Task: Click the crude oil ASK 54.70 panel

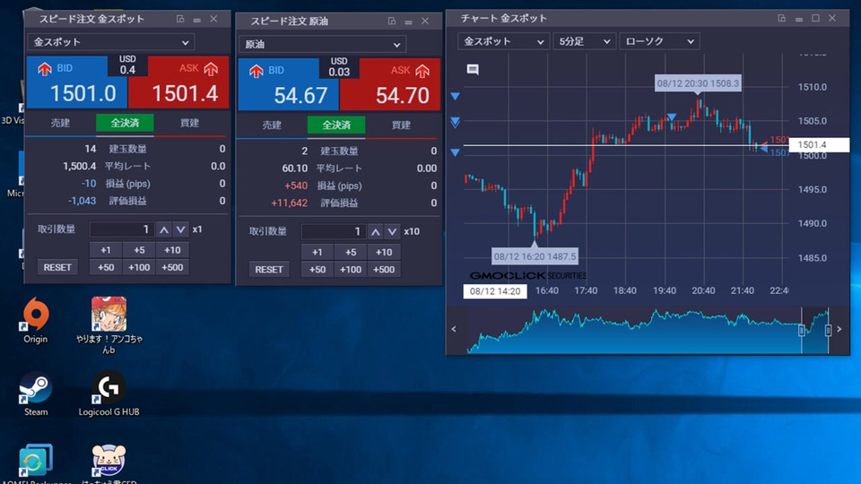Action: pos(390,84)
